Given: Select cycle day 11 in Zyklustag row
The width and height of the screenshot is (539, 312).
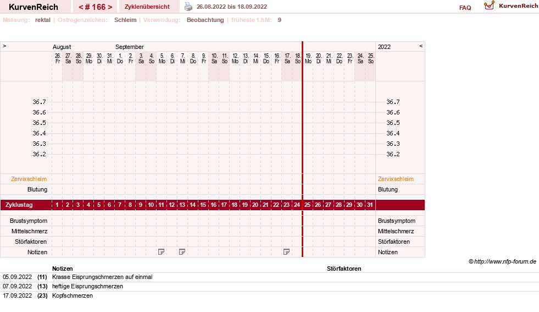Looking at the screenshot, I should [x=161, y=205].
